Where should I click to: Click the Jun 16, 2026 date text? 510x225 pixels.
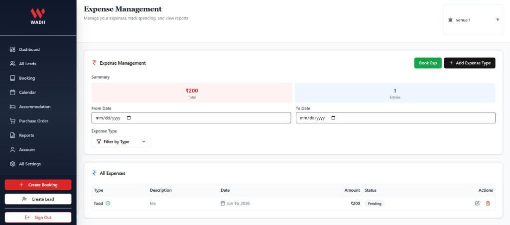[x=238, y=204]
